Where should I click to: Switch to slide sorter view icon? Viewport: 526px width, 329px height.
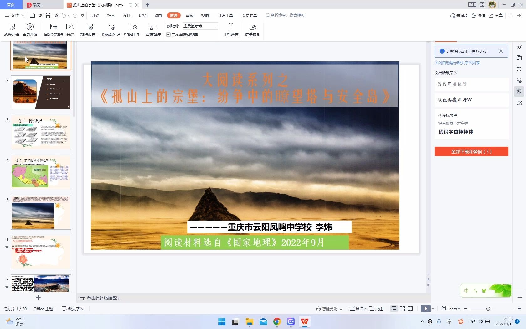402,309
